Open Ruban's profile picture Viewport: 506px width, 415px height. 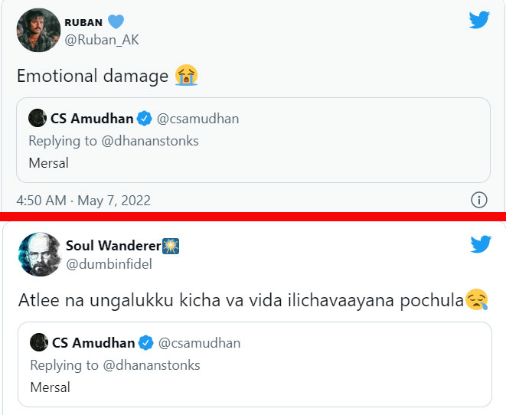[38, 31]
